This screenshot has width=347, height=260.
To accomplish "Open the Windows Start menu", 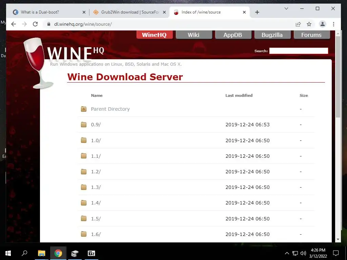I will point(8,253).
